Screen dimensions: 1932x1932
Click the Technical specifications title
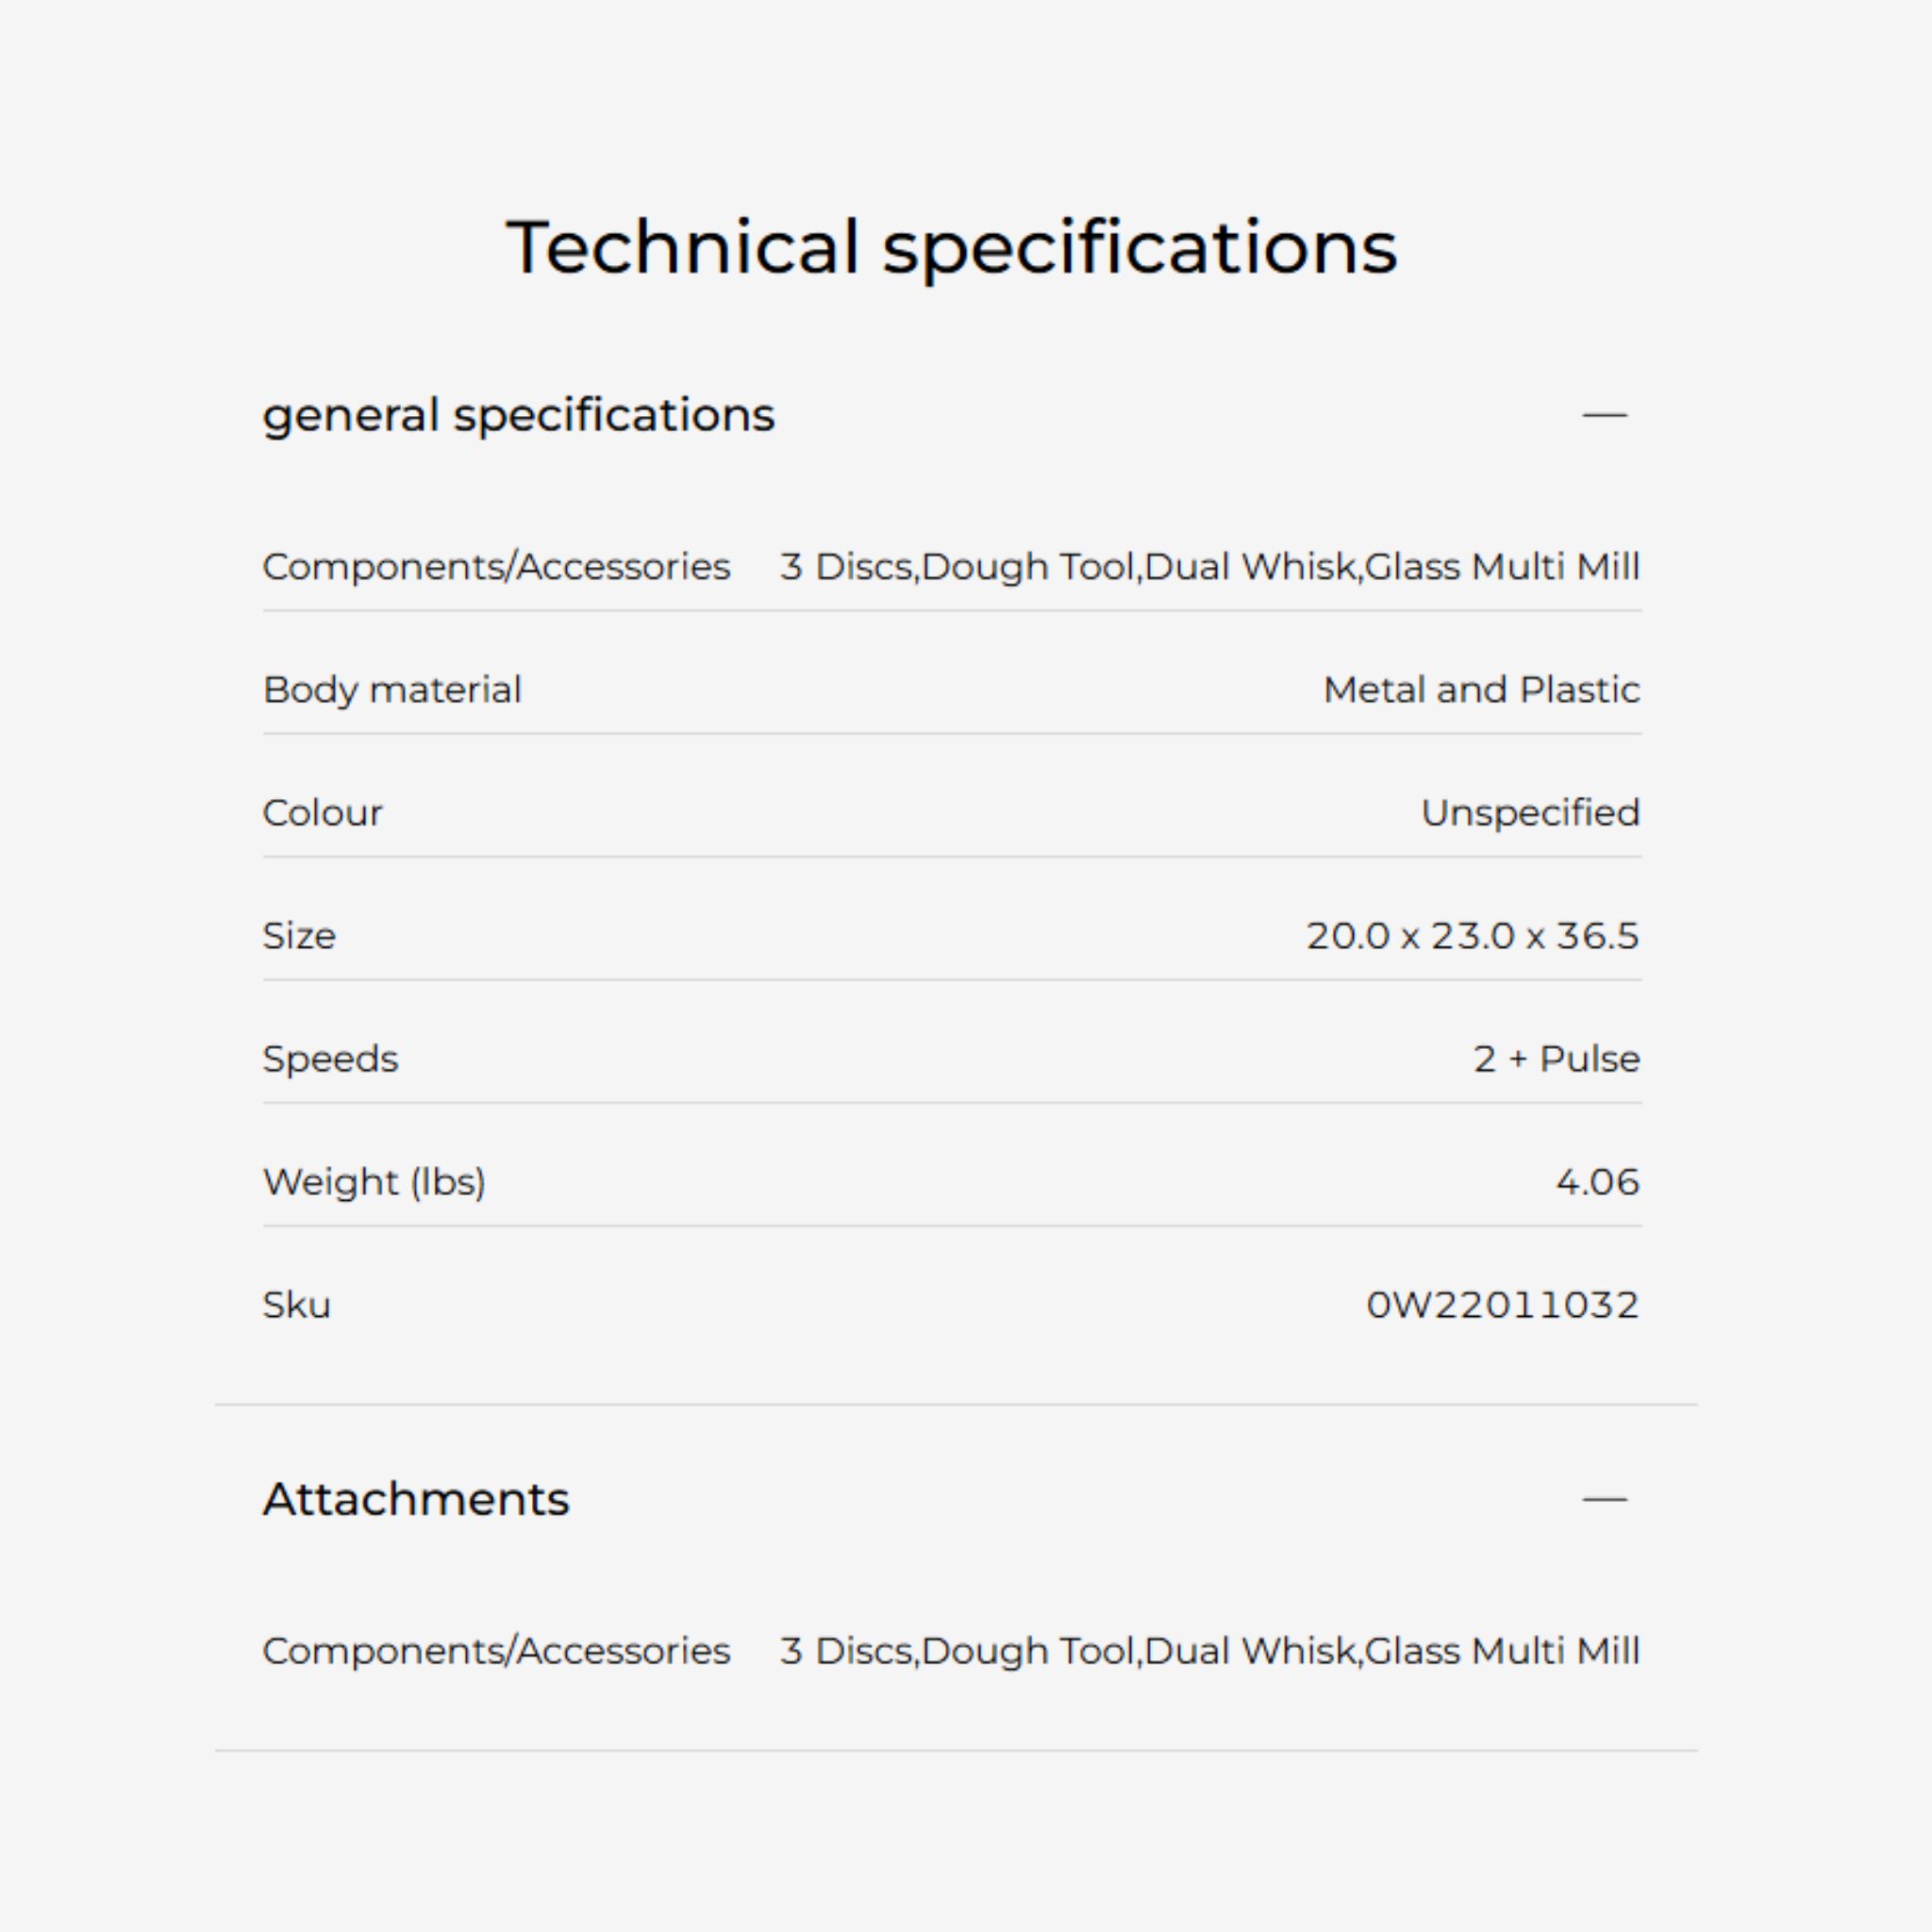click(951, 247)
